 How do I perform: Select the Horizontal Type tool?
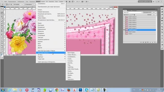click(2, 39)
